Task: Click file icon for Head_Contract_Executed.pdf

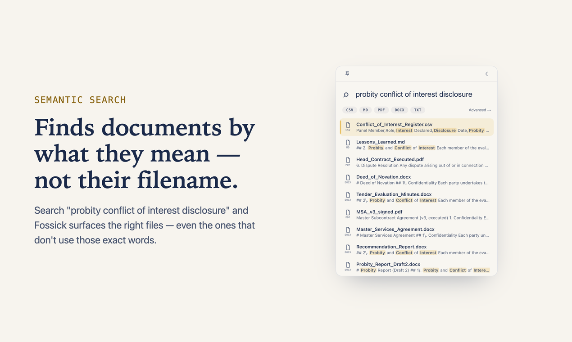Action: [x=348, y=161]
